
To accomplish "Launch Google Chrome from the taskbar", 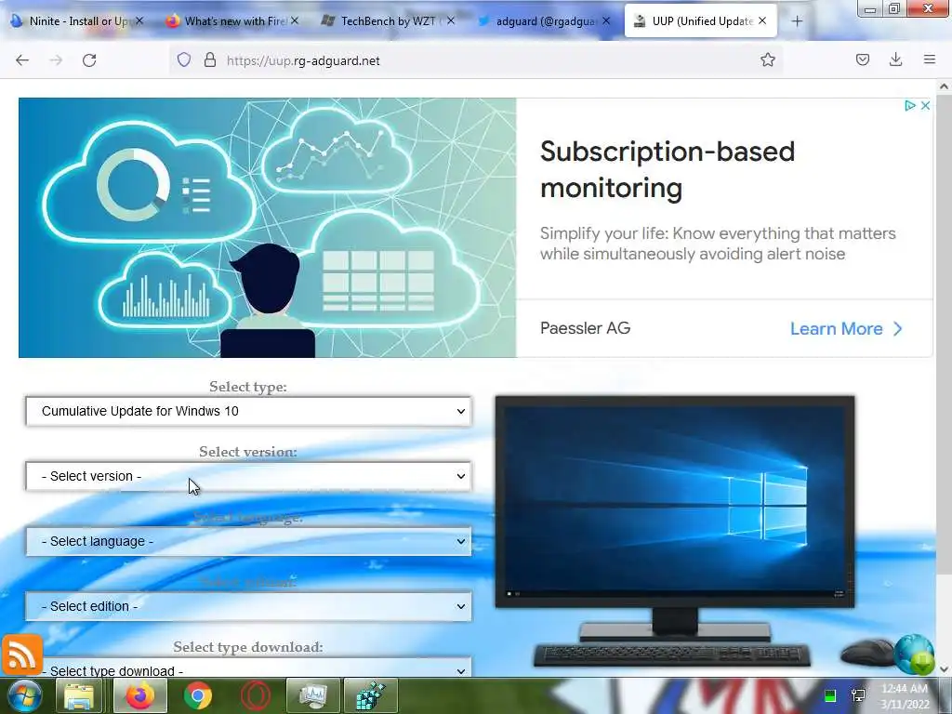I will pos(198,695).
